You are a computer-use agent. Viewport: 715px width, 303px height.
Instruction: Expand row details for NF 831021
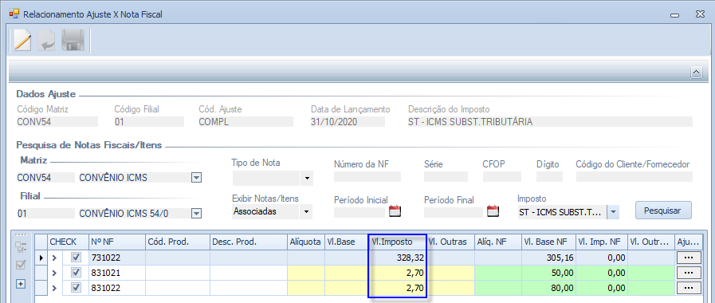tap(54, 273)
